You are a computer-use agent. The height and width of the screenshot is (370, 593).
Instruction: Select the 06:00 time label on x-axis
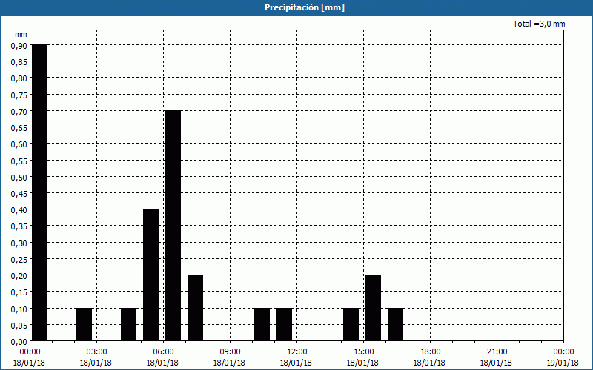tap(163, 352)
